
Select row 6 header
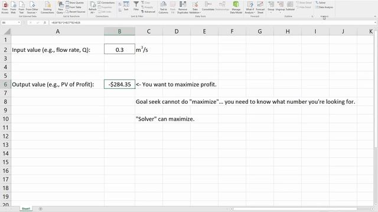click(5, 84)
